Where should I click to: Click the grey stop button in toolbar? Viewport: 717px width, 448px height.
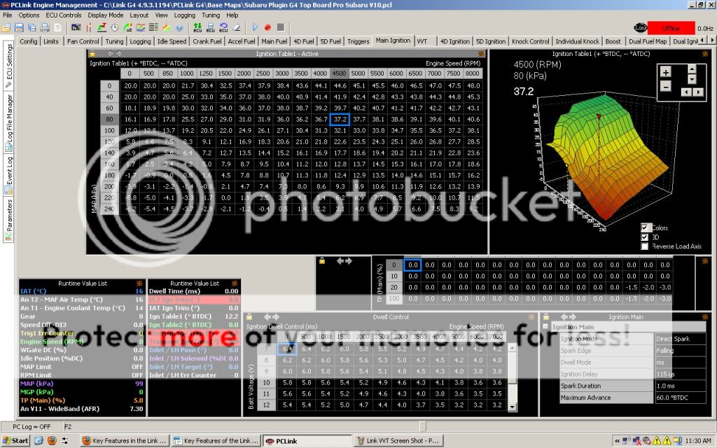280,28
